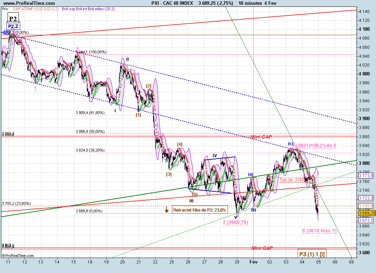This screenshot has height=273, width=376.
Task: Click the '(3831)=38,2%de 3' annotation
Action: pyautogui.click(x=316, y=145)
